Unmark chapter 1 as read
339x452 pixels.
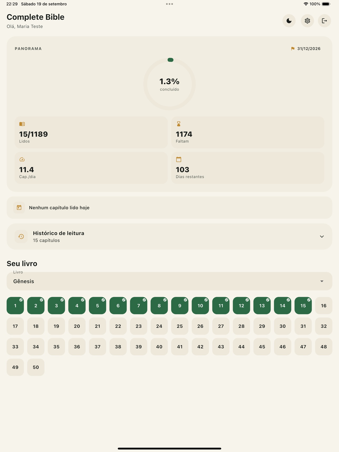coord(15,306)
